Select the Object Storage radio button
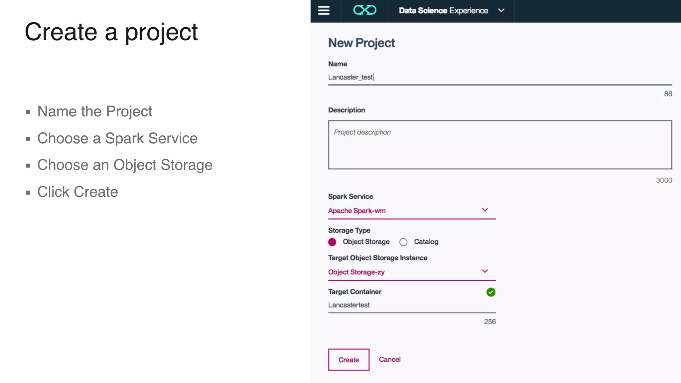Viewport: 681px width, 383px height. coord(332,242)
